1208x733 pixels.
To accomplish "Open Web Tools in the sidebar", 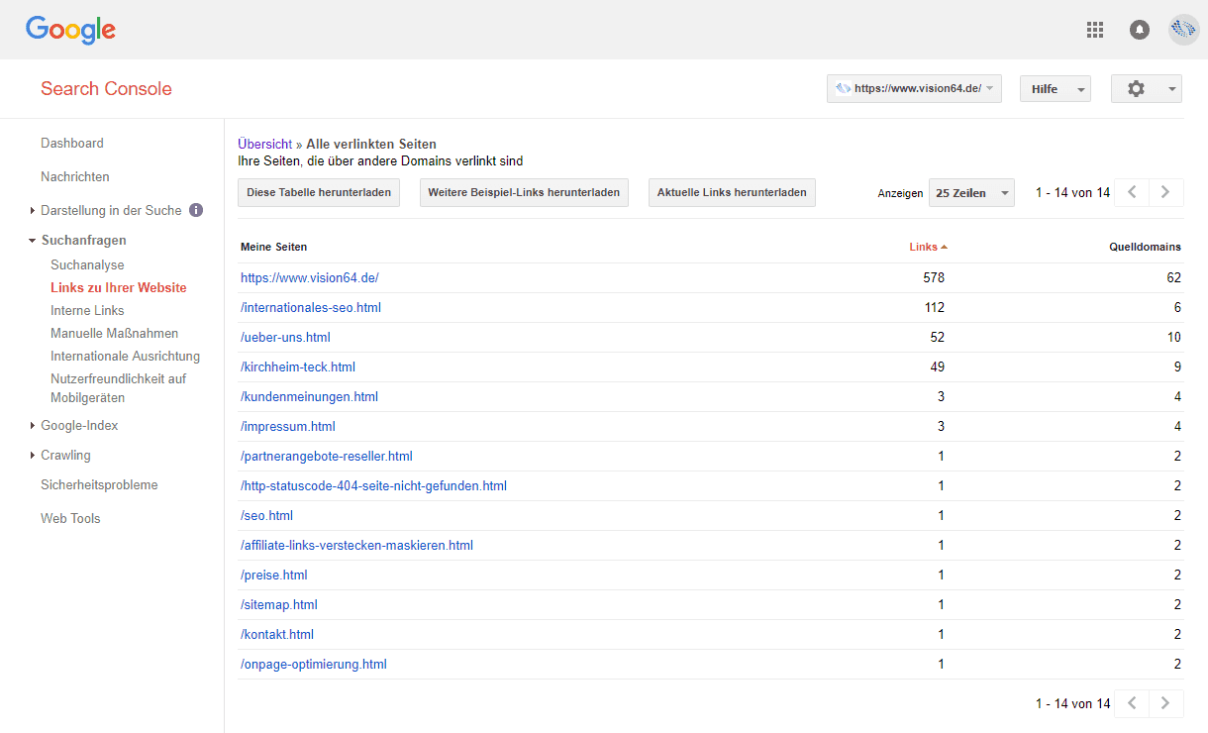I will (70, 518).
